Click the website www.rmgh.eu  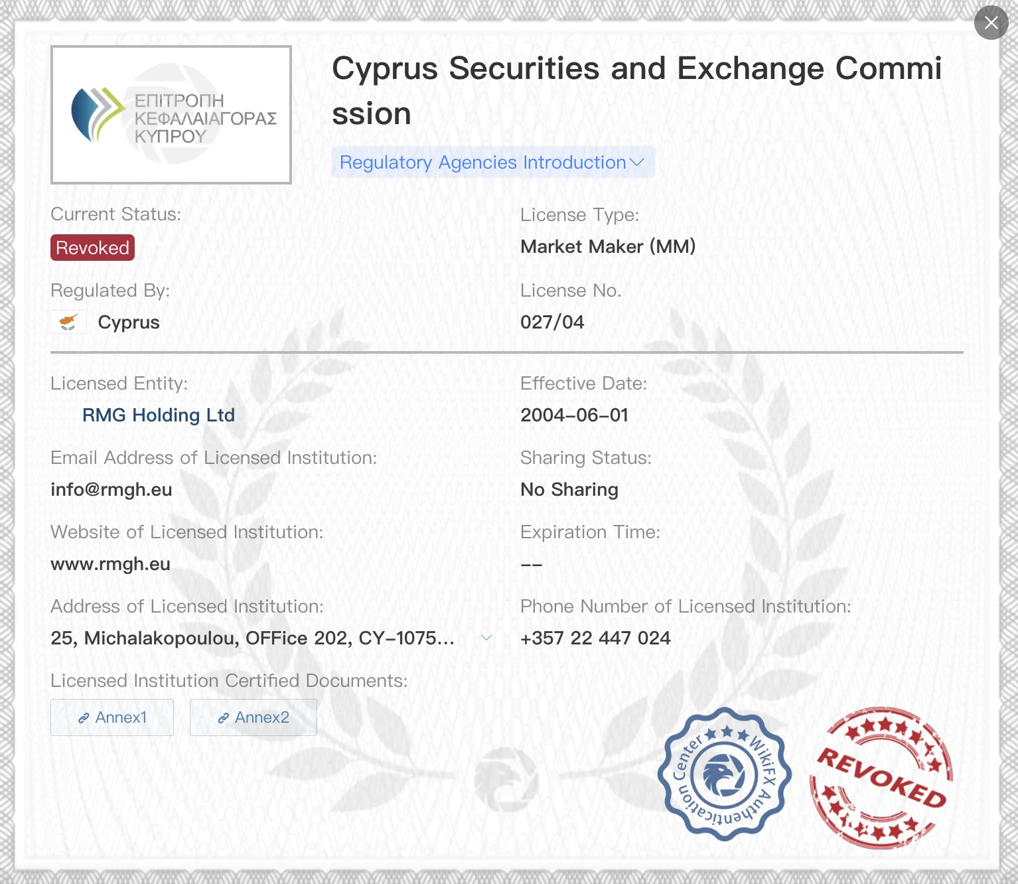110,564
